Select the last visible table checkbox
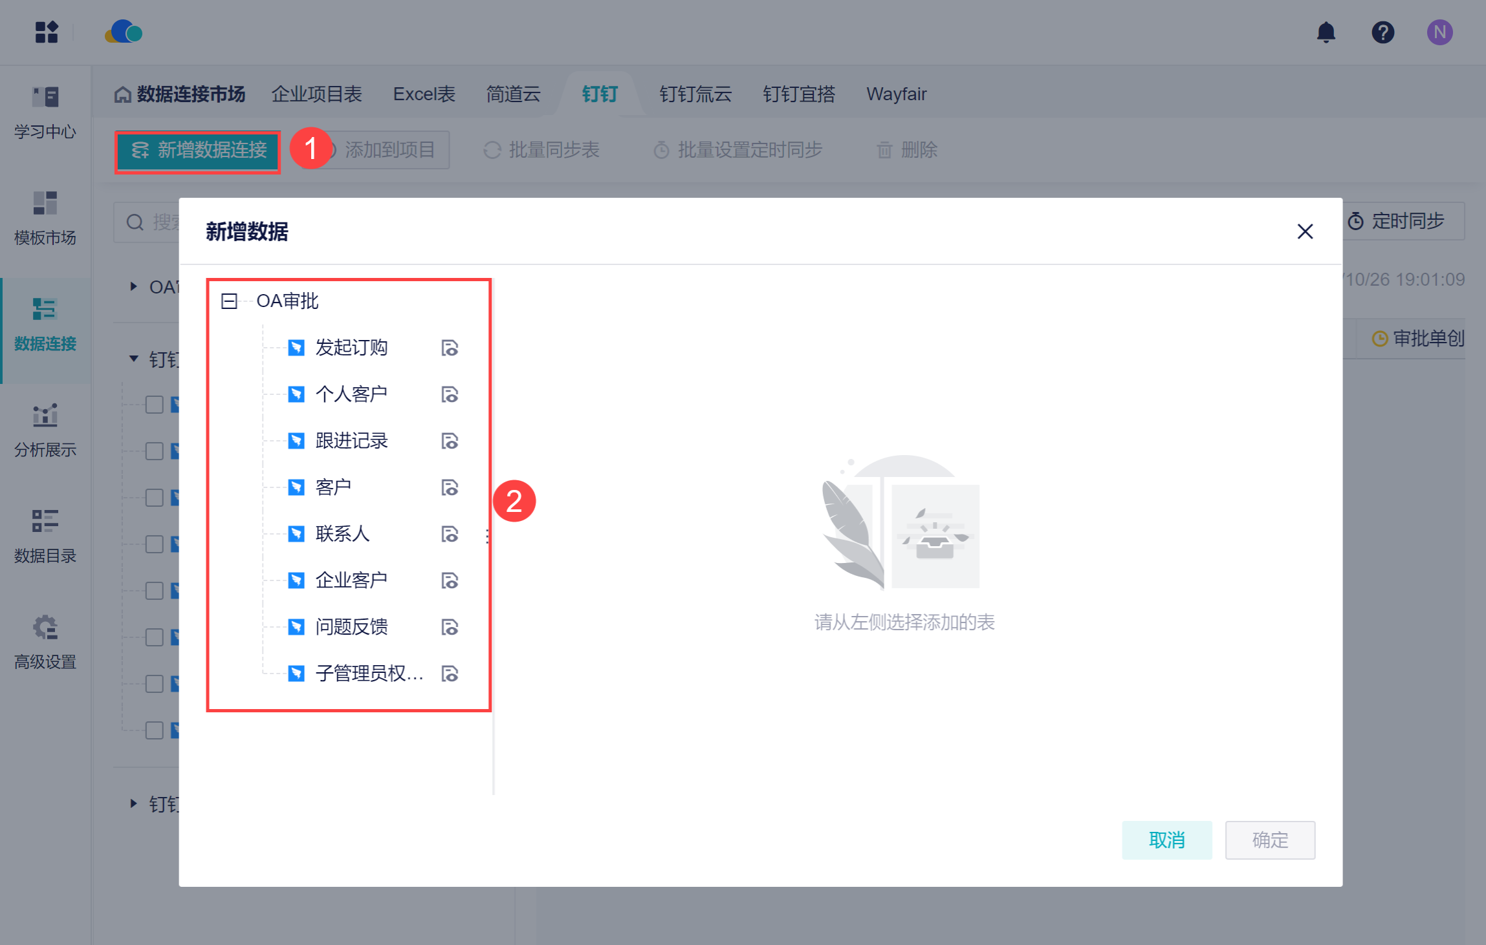 (154, 730)
